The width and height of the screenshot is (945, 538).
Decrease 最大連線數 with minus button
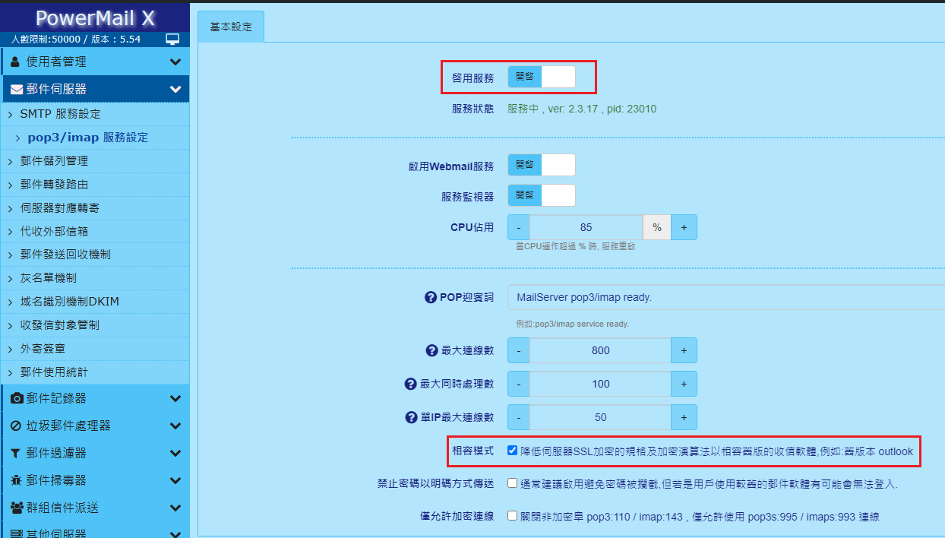[519, 350]
